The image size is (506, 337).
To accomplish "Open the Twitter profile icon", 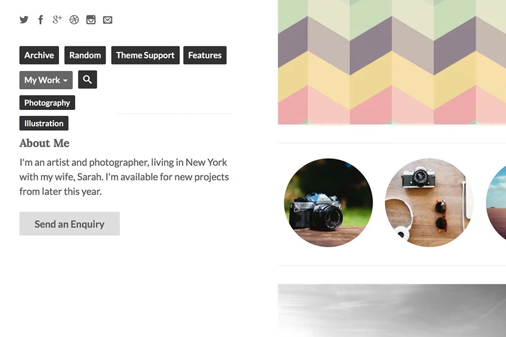I will [x=24, y=20].
